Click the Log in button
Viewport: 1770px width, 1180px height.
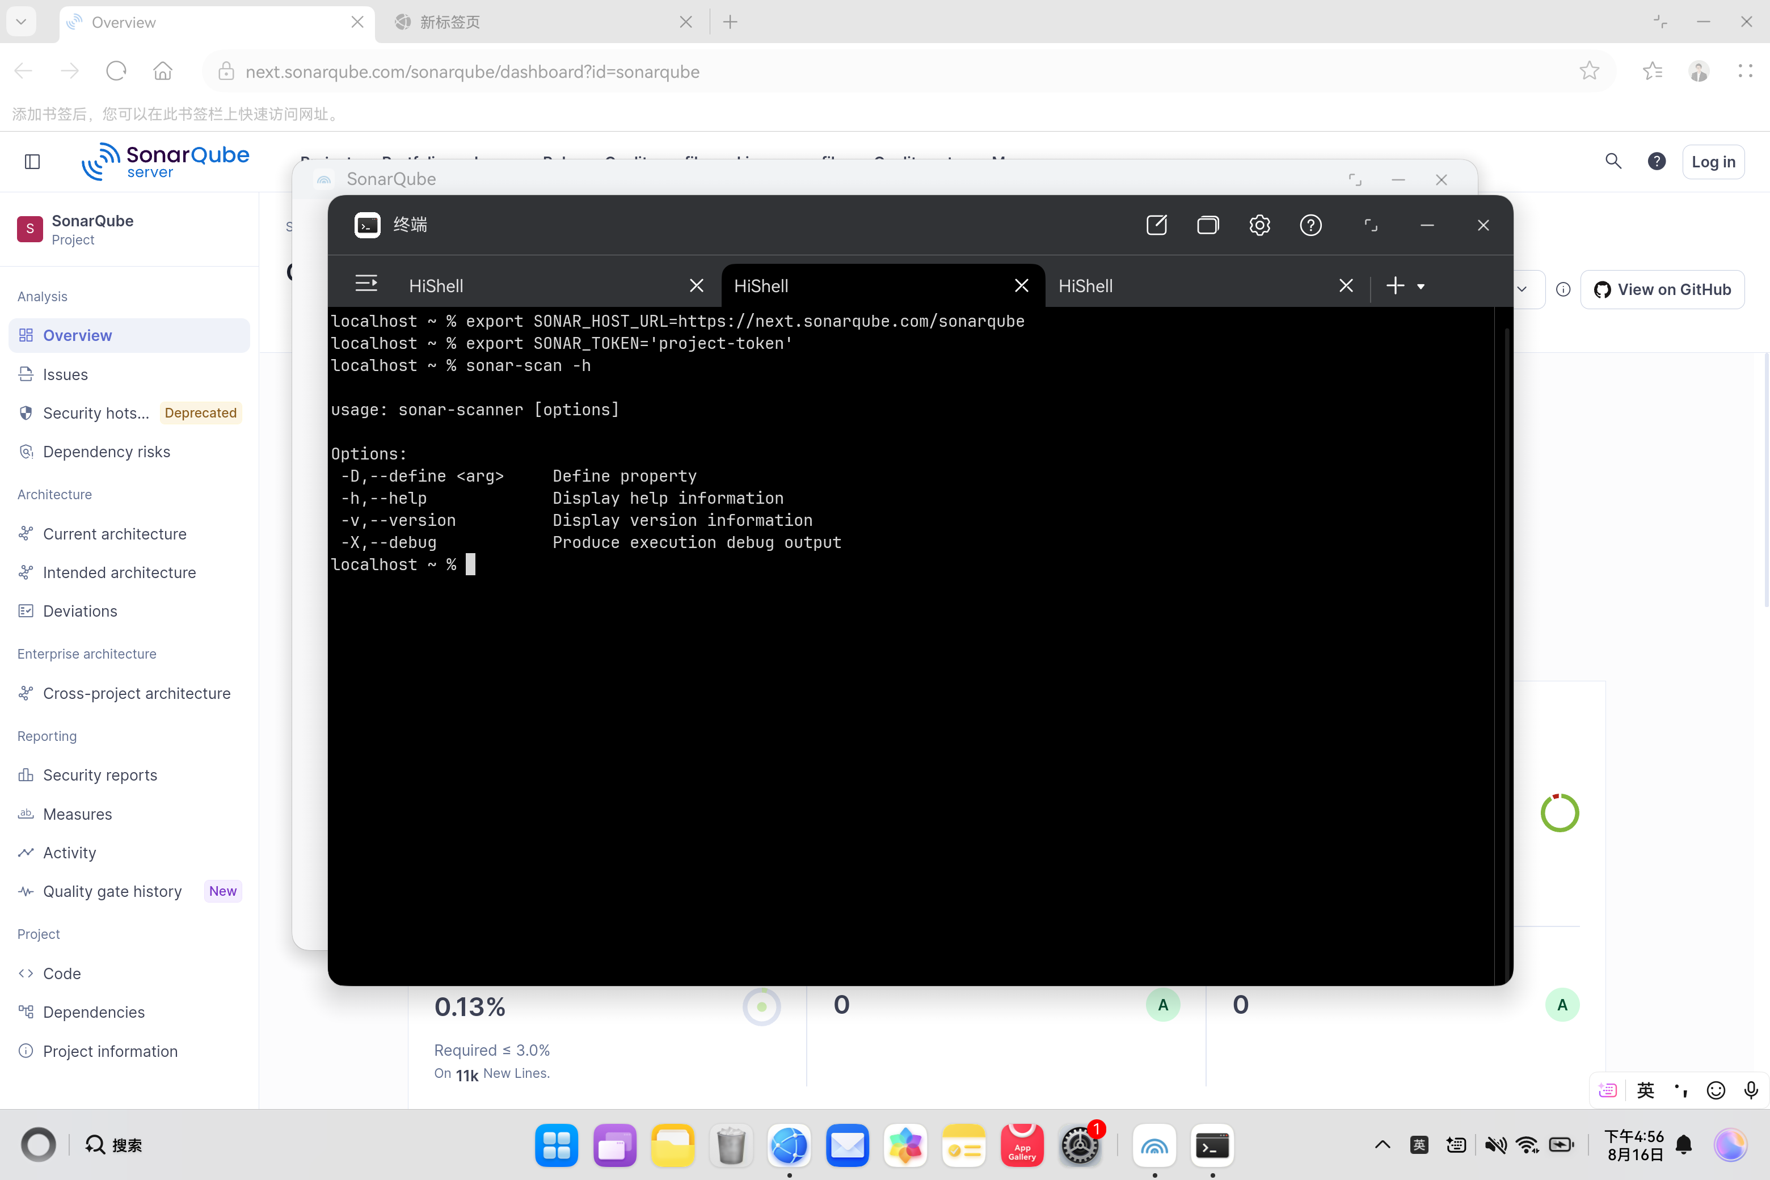pyautogui.click(x=1714, y=162)
